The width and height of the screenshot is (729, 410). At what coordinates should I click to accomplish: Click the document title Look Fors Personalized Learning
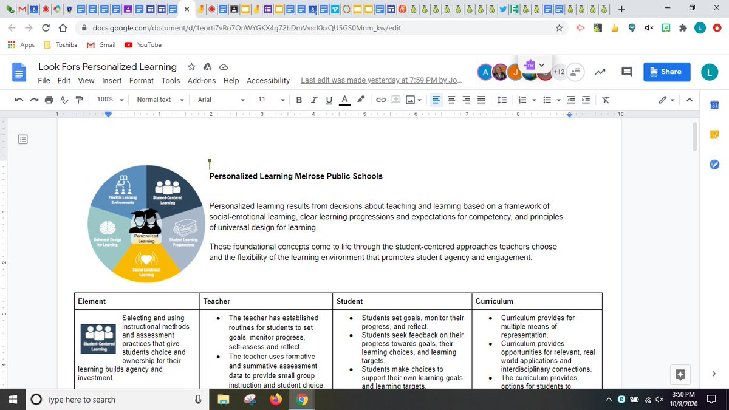[108, 67]
